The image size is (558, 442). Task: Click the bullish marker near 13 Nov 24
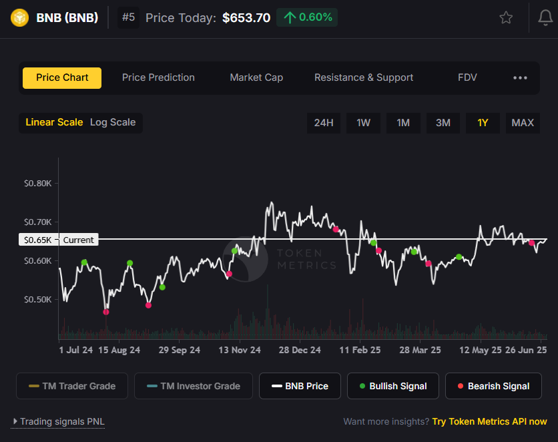(234, 251)
